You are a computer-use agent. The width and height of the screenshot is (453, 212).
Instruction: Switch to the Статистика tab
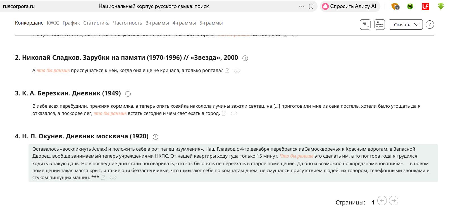click(96, 23)
